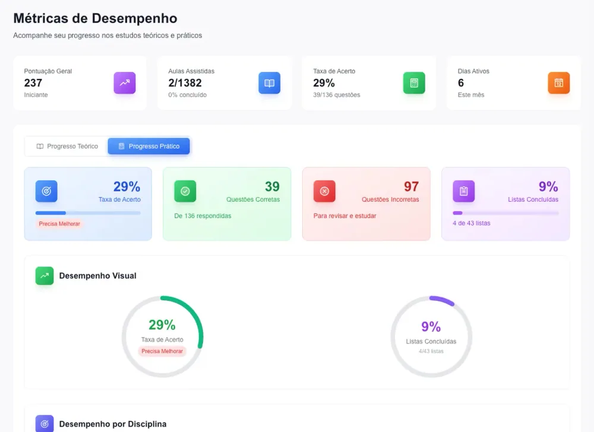594x432 pixels.
Task: Switch to the Progresso Teórico tab
Action: [x=67, y=146]
